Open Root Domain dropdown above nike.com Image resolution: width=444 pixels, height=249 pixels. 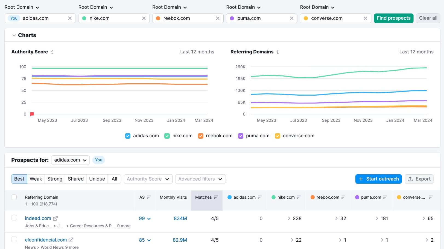[x=96, y=7]
